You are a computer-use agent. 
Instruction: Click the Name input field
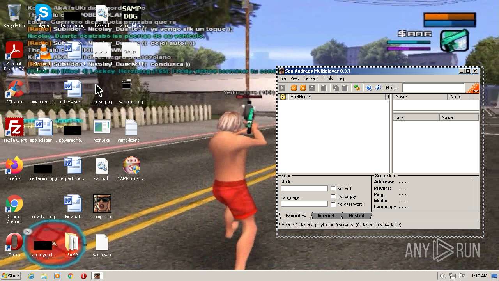tap(434, 88)
